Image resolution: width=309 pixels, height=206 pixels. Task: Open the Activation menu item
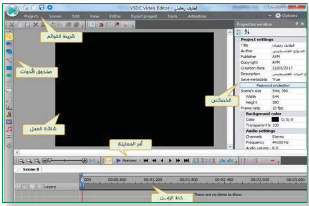click(x=197, y=16)
